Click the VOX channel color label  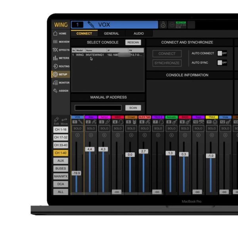point(77,117)
